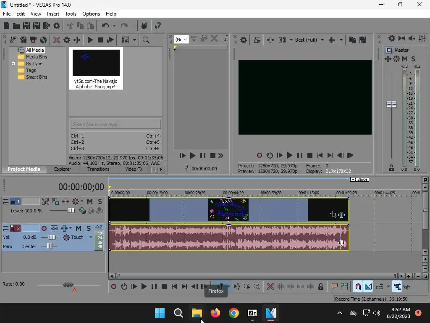This screenshot has height=323, width=430.
Task: Save snapshot to file in preview
Action: [363, 40]
